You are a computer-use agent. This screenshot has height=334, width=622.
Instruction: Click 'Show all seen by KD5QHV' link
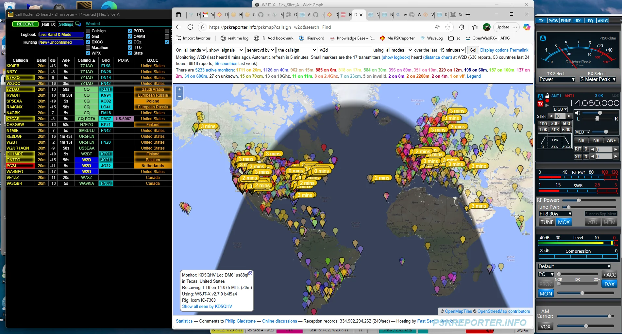[x=207, y=307]
